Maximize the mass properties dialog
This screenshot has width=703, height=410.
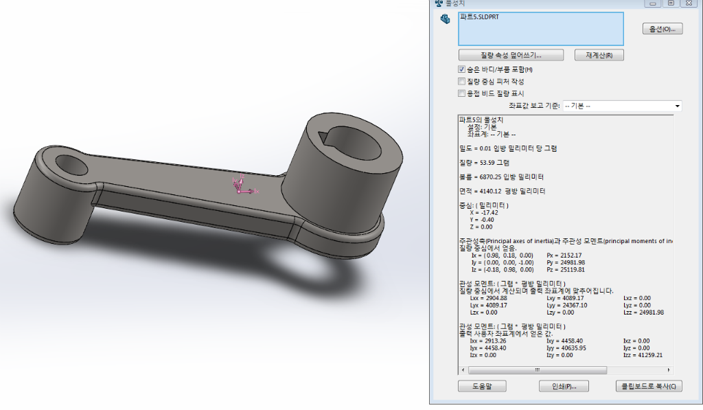click(x=671, y=3)
